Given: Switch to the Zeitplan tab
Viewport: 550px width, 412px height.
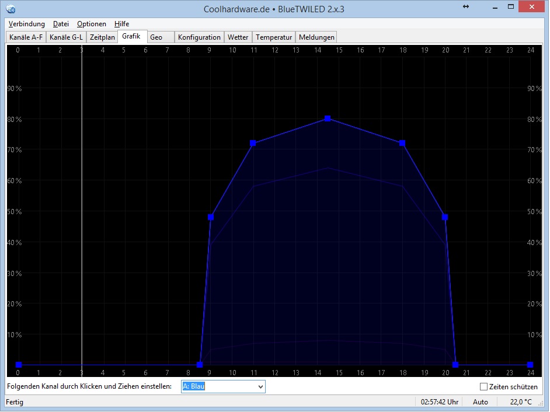Looking at the screenshot, I should (102, 37).
